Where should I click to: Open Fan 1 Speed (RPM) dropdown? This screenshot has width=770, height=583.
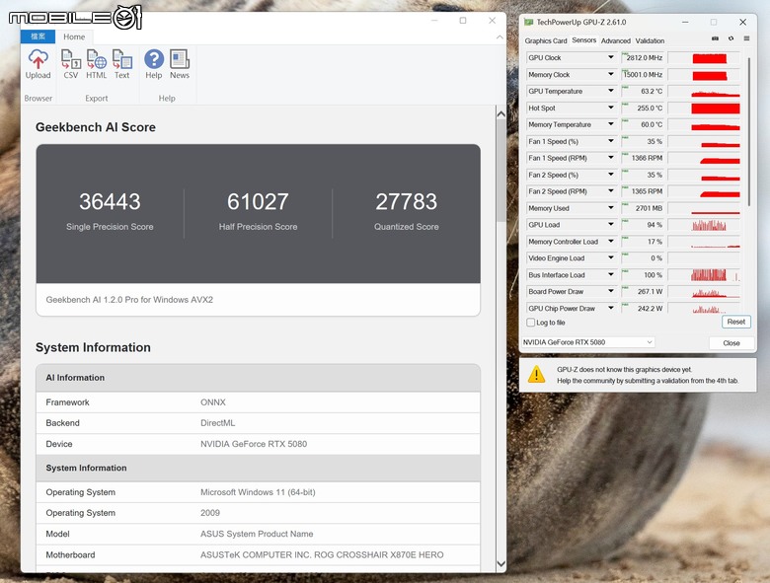pos(610,158)
